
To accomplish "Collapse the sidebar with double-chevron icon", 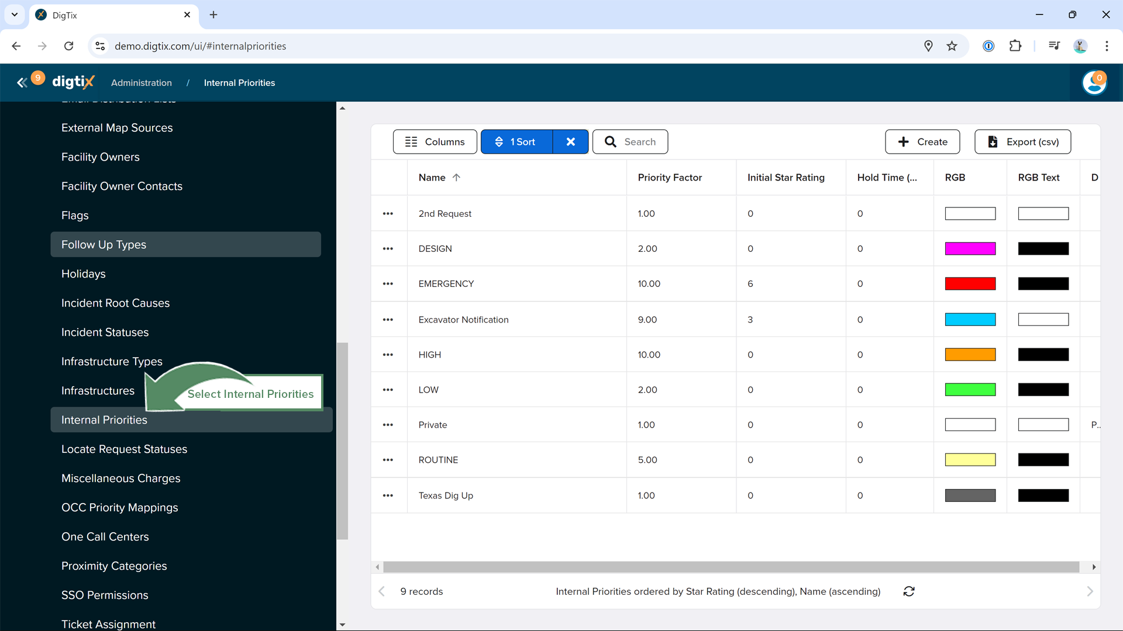I will (x=22, y=83).
